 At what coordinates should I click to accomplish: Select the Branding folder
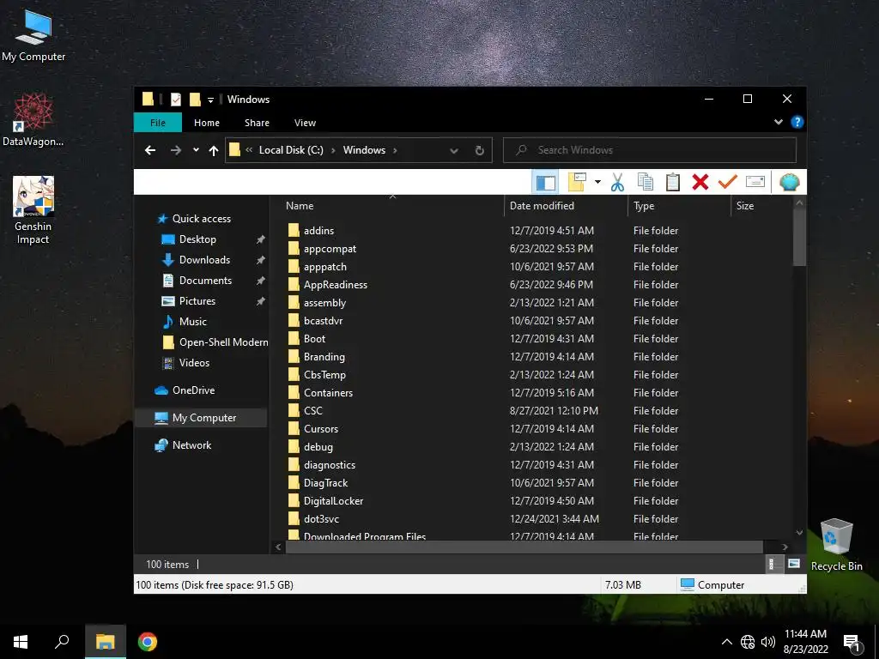click(x=324, y=356)
